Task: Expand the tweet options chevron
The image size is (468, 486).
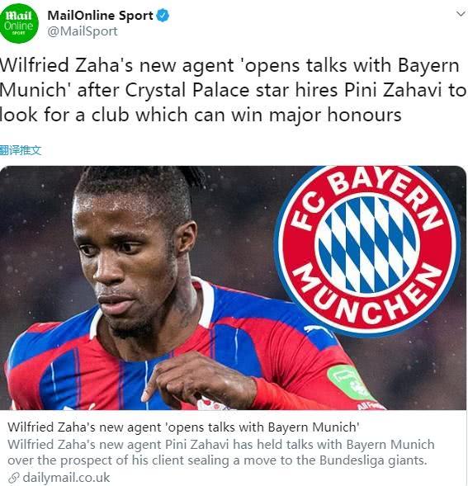Action: click(x=461, y=14)
